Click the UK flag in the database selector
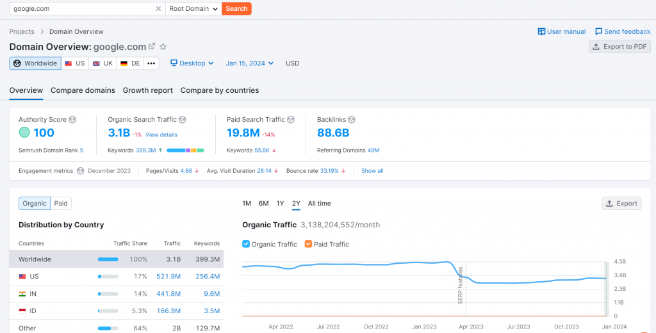The height and width of the screenshot is (333, 656). tap(96, 63)
